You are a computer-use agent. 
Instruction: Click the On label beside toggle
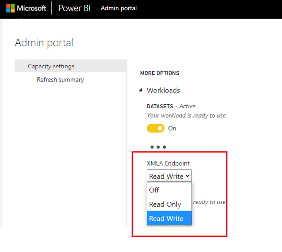[172, 128]
